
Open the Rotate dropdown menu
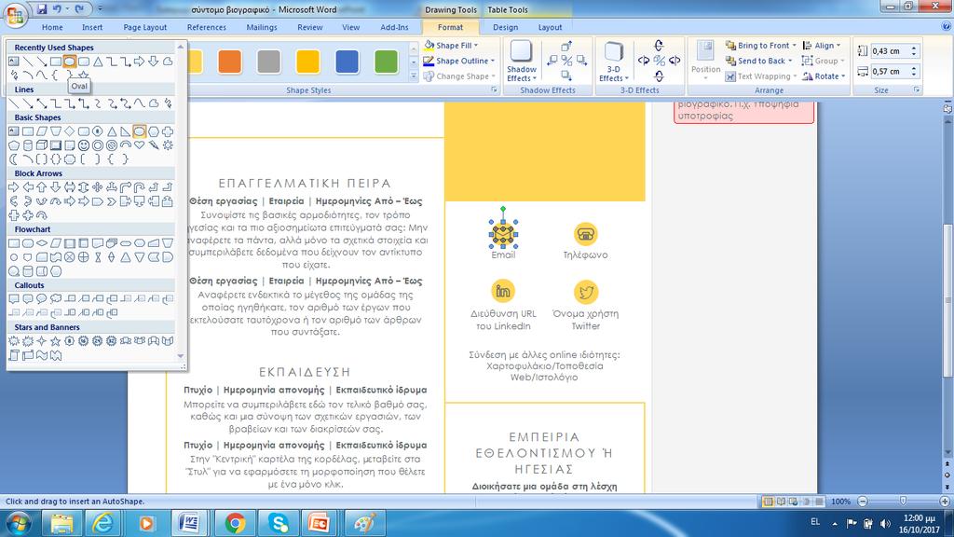824,76
